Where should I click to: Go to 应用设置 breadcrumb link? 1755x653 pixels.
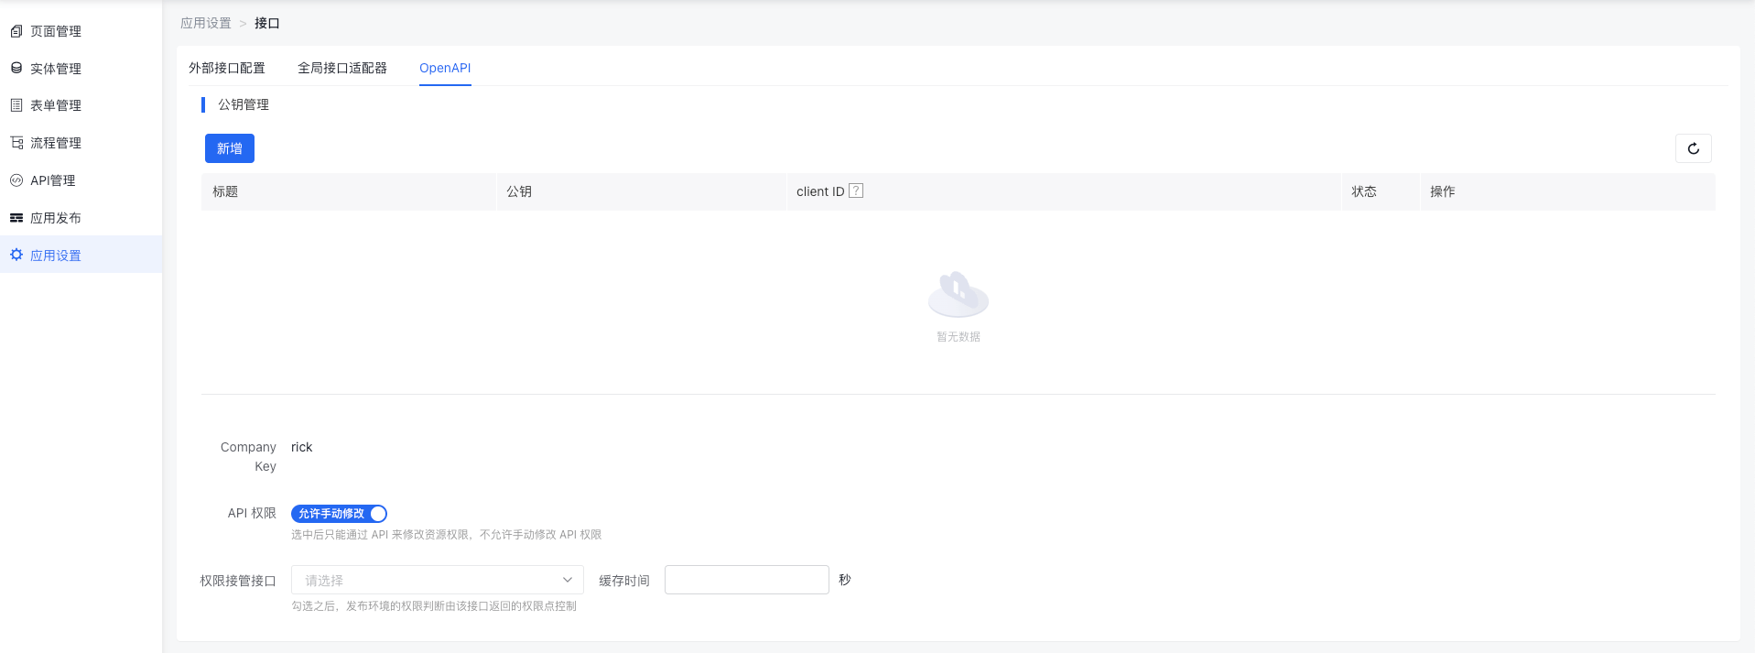(x=206, y=23)
